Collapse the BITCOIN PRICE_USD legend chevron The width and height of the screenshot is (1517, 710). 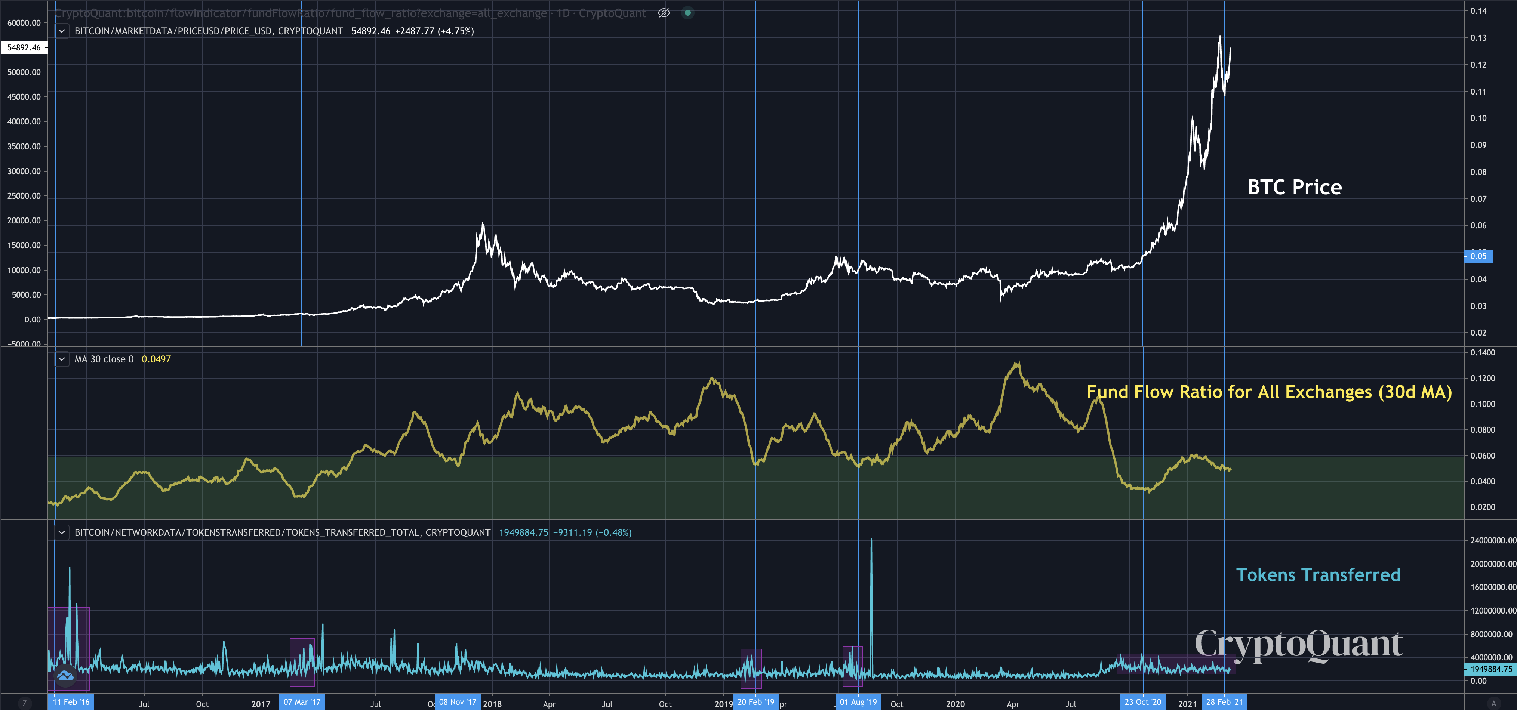click(x=62, y=31)
